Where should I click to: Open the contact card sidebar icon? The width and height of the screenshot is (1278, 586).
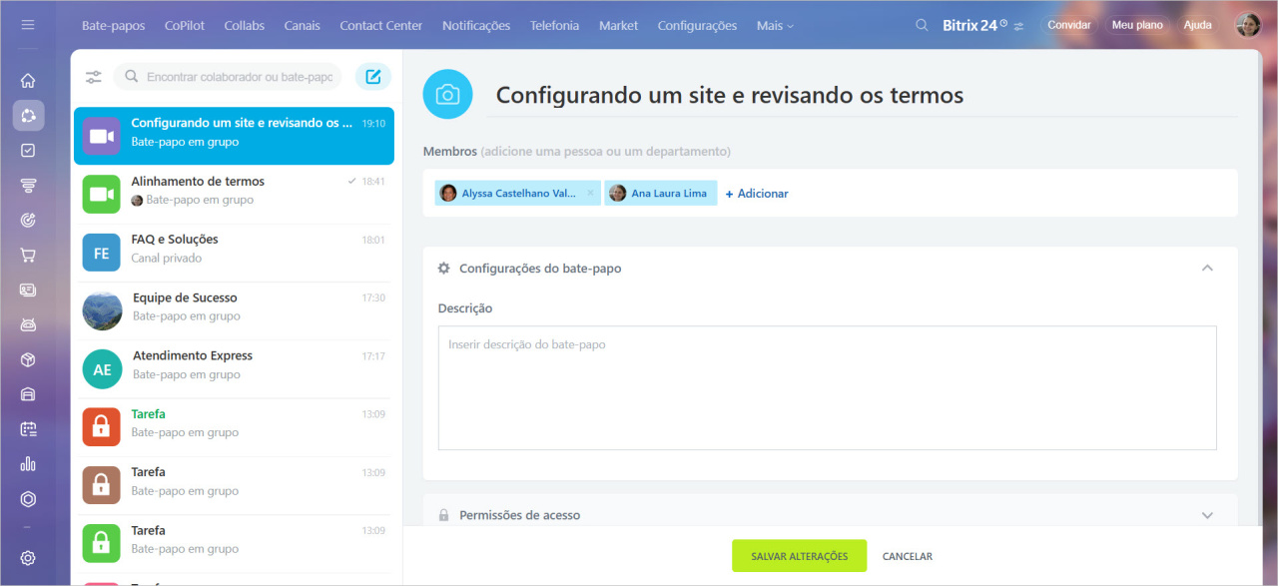tap(28, 291)
